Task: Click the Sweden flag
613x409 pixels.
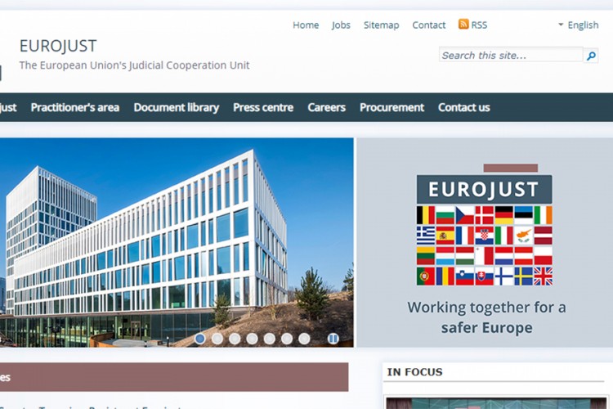Action: click(523, 276)
